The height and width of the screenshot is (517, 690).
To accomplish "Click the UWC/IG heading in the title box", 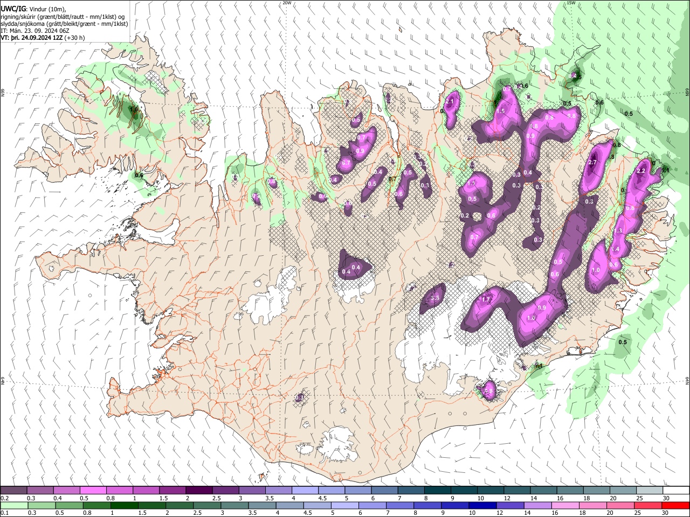I will coord(13,9).
